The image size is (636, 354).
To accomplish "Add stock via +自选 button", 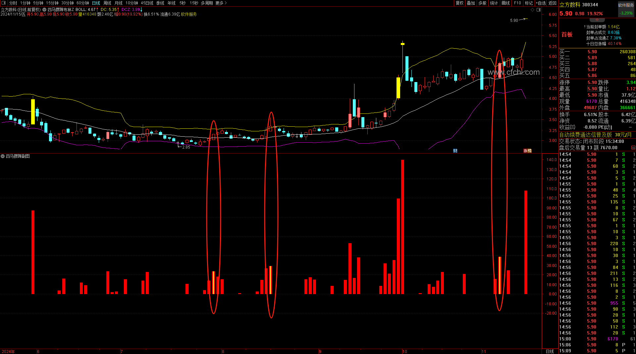I will point(541,3).
